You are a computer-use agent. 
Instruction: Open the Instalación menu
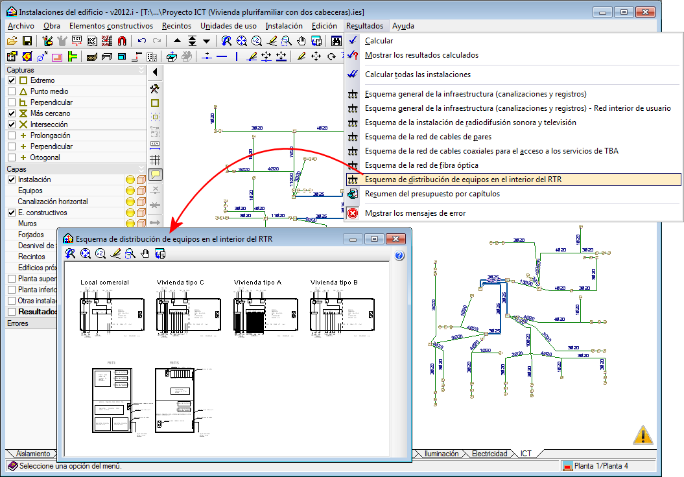[x=284, y=26]
